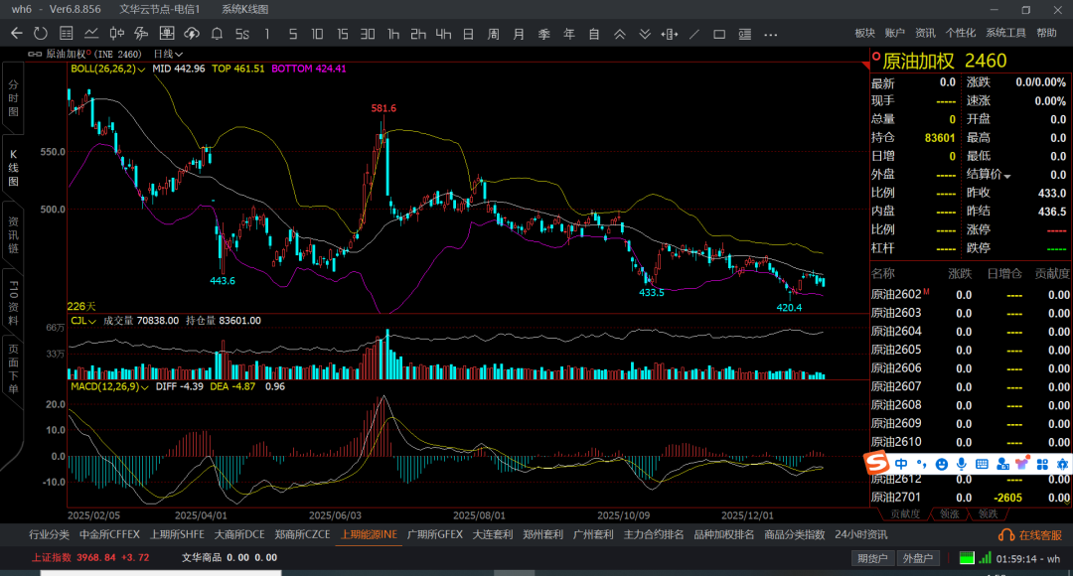Toggle the chain link icon beside 原油加权
This screenshot has width=1073, height=576.
(x=36, y=54)
